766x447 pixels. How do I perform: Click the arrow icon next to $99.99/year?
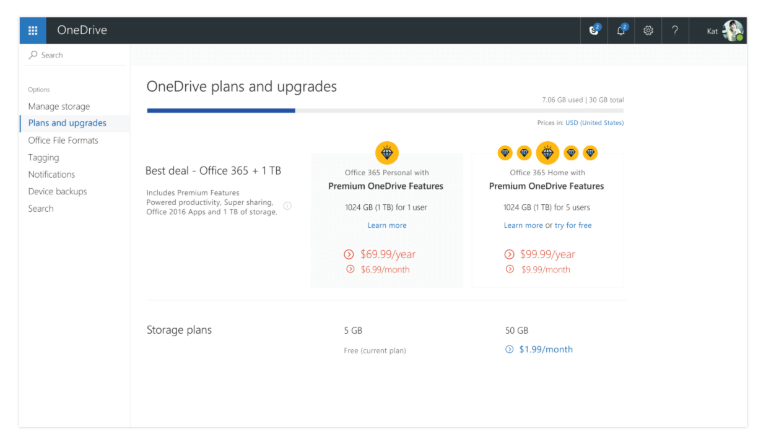510,254
